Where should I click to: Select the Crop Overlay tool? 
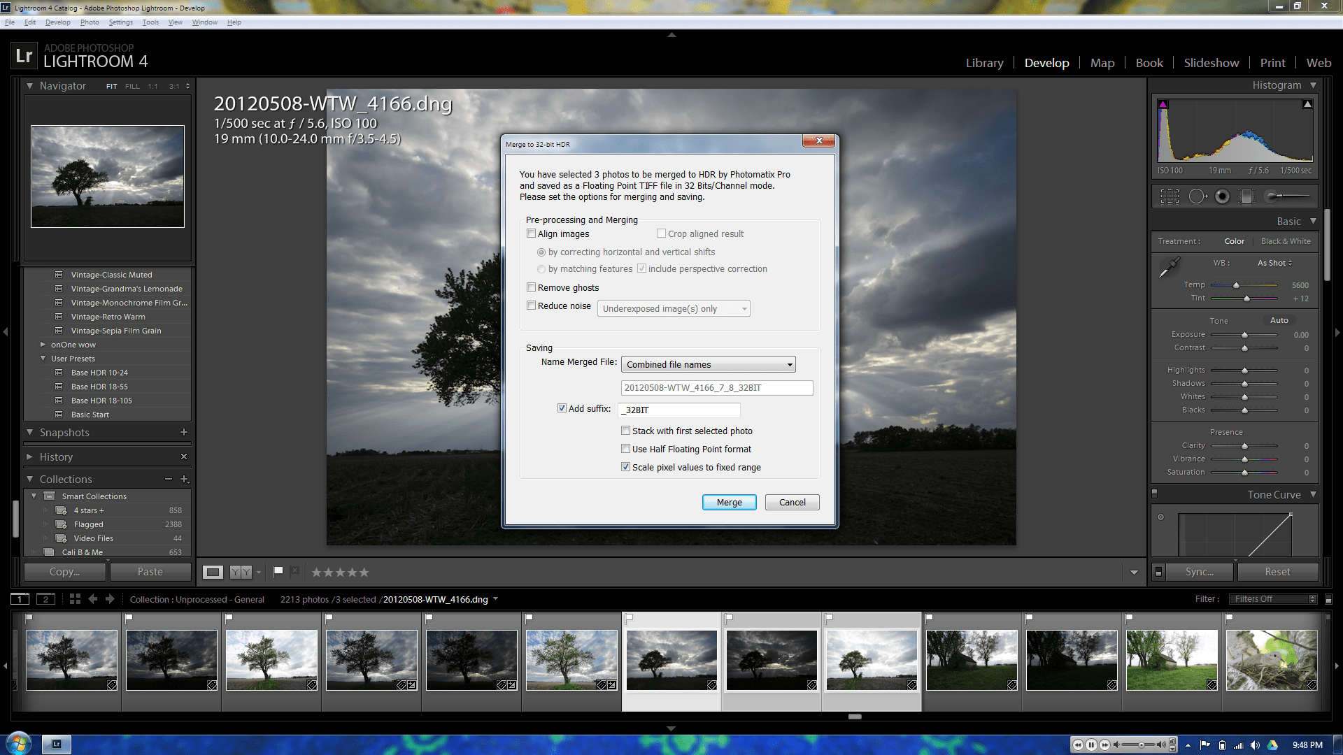click(1170, 196)
